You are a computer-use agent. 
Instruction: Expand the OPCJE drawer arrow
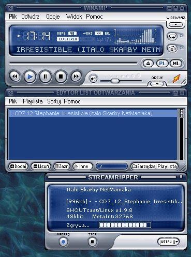click(x=157, y=84)
